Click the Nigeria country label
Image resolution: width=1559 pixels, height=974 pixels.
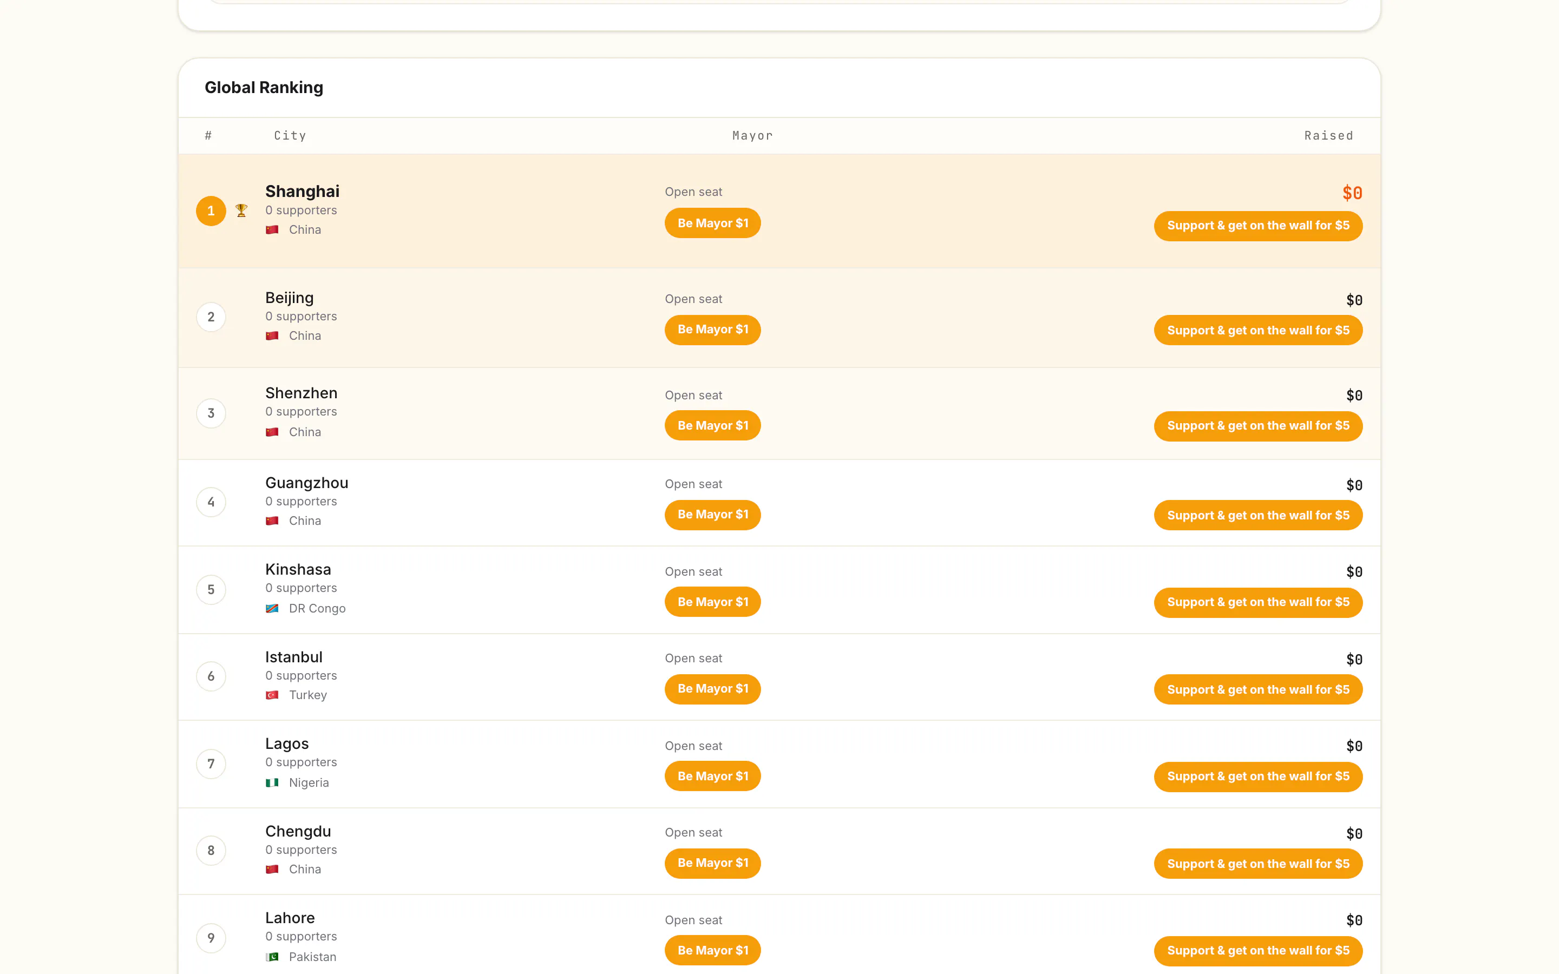coord(309,782)
